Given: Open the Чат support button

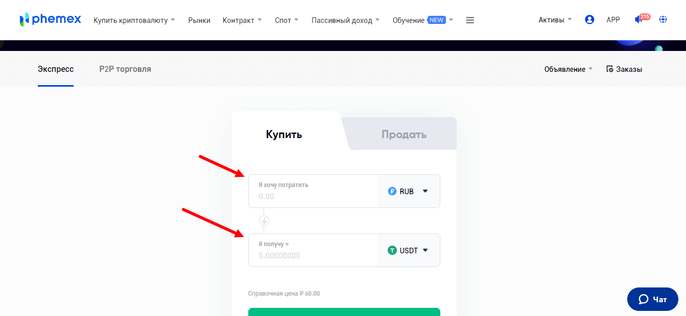Looking at the screenshot, I should pyautogui.click(x=653, y=299).
